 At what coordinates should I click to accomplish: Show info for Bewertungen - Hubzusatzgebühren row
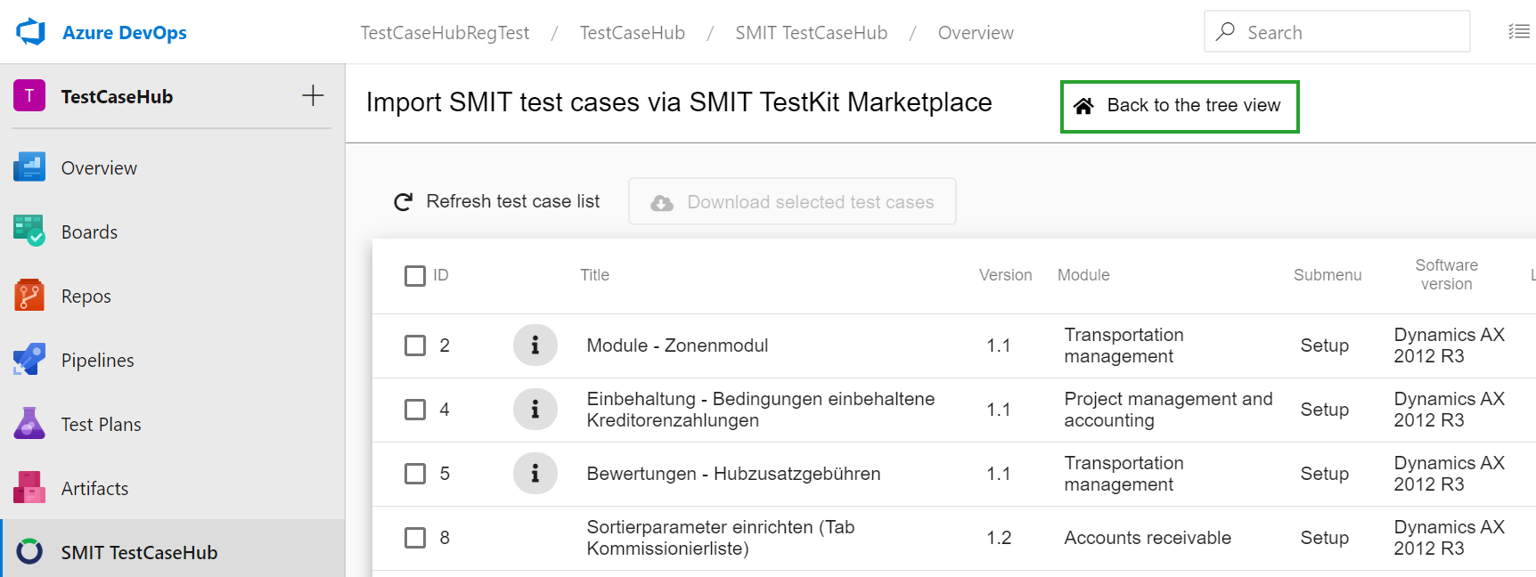point(535,474)
